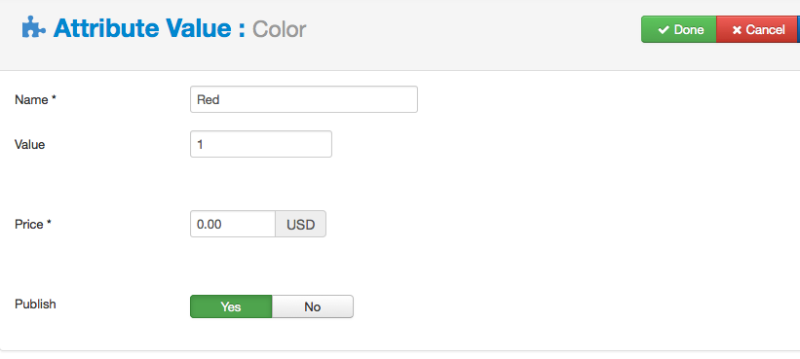Discard changes with the red Cancel button
Image resolution: width=800 pixels, height=359 pixels.
click(x=756, y=29)
